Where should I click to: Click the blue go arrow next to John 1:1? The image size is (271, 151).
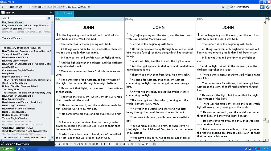tap(49, 18)
